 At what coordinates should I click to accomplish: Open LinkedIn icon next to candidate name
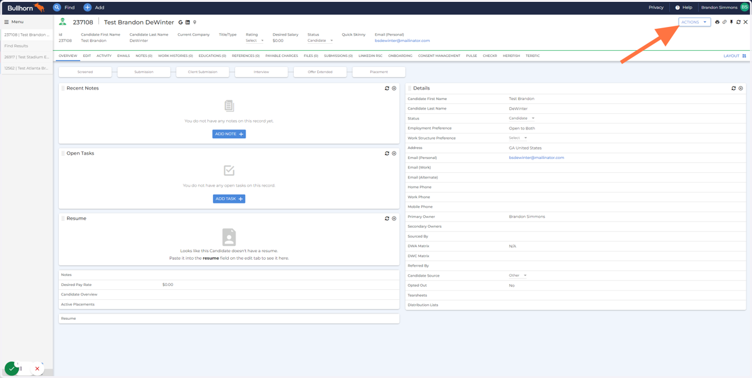(x=187, y=23)
